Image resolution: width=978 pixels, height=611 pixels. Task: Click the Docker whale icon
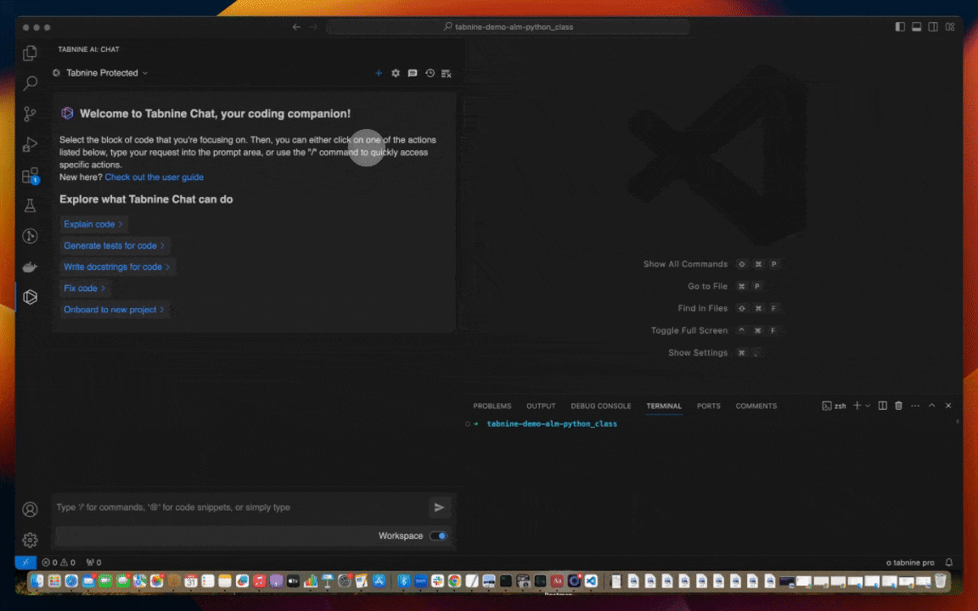pyautogui.click(x=31, y=267)
